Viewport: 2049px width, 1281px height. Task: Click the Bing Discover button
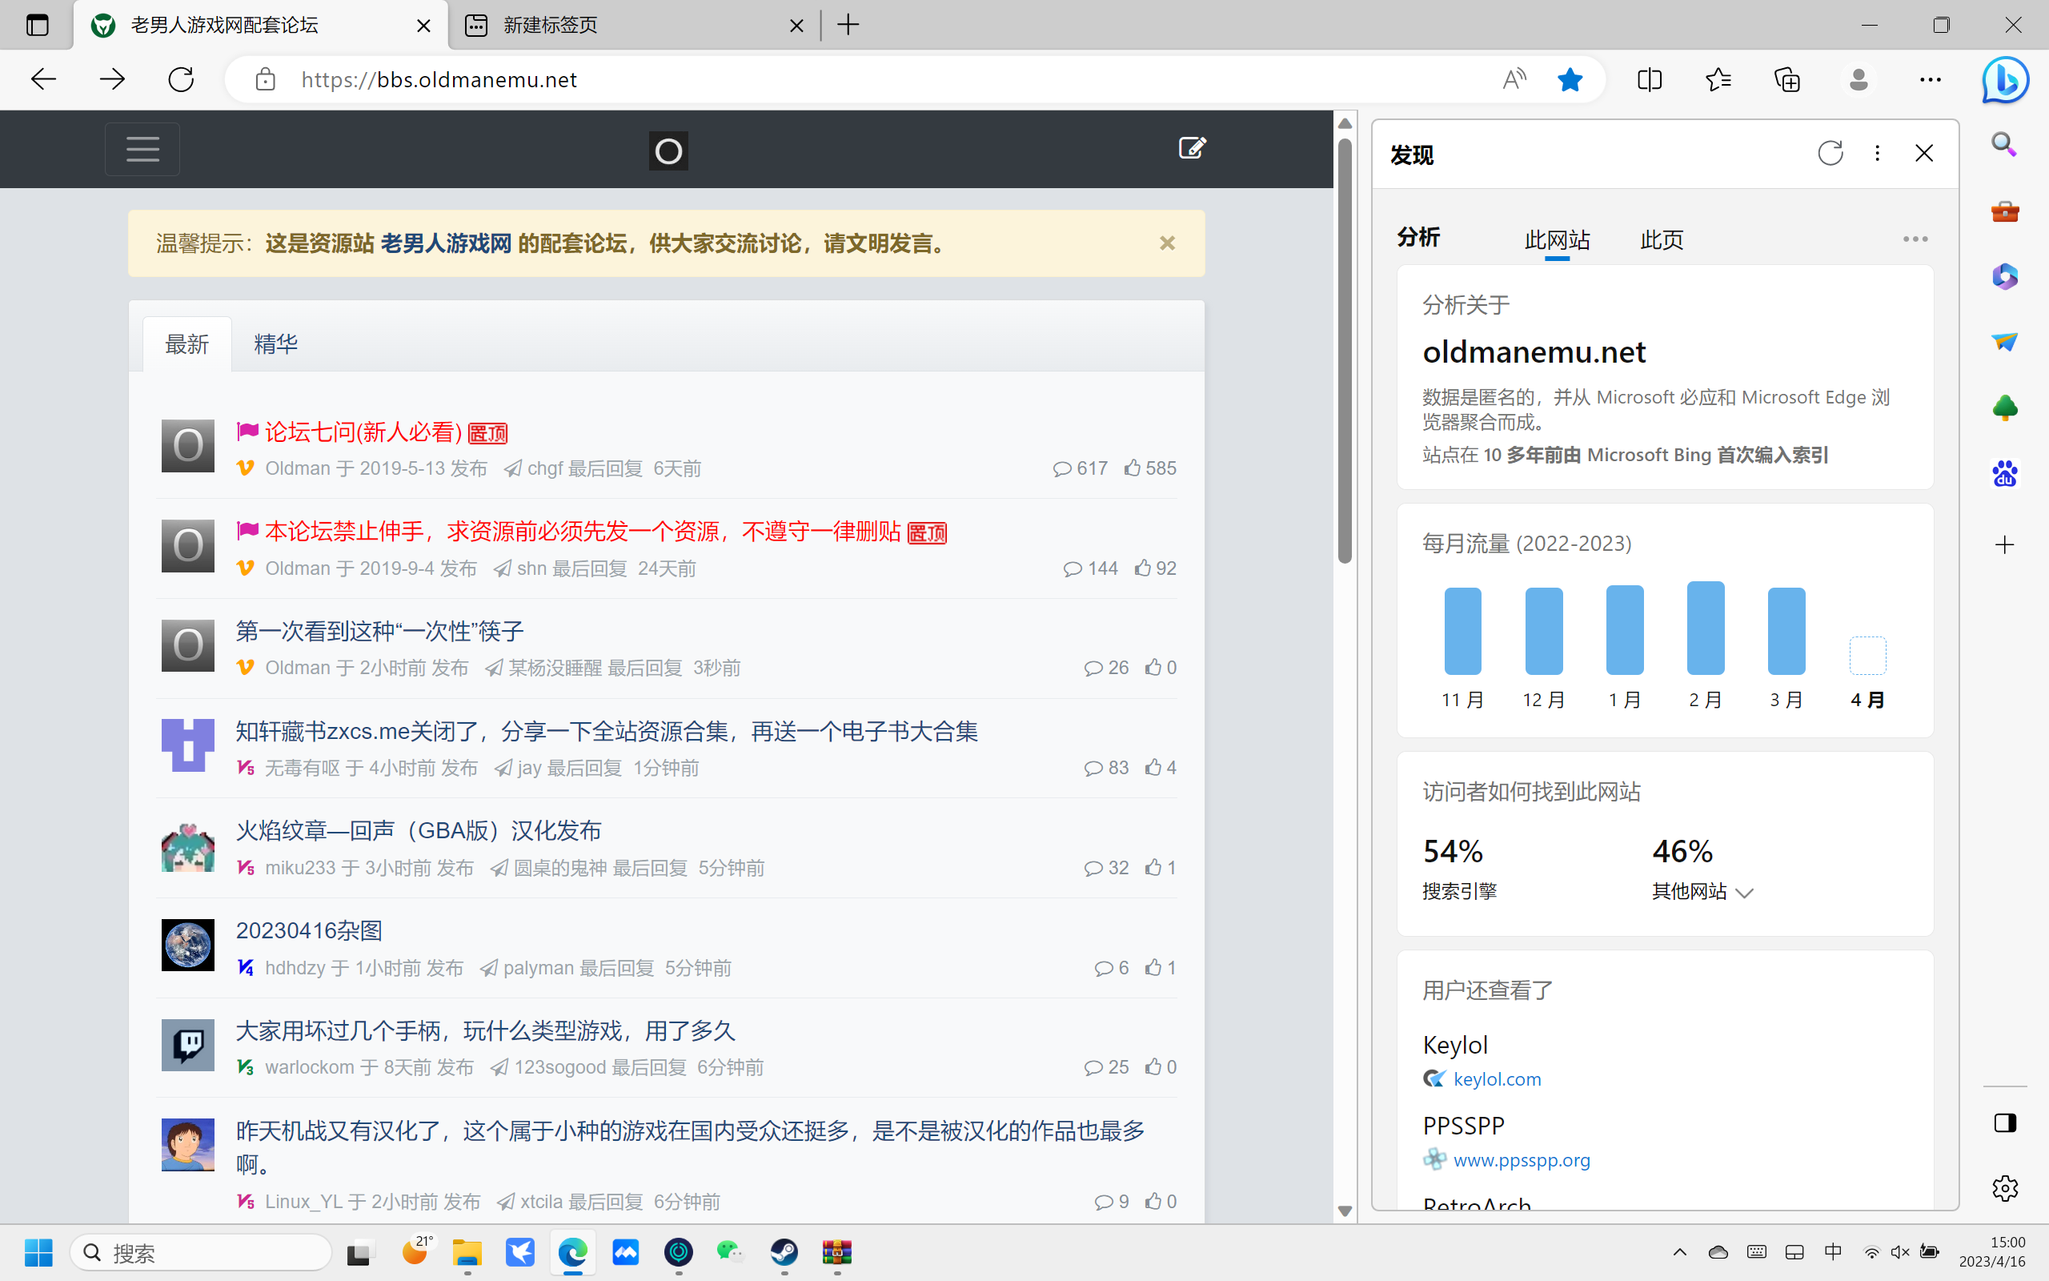(2005, 79)
